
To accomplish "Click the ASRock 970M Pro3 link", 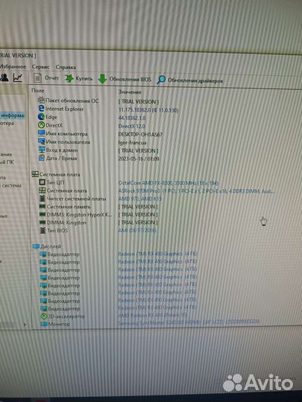I will click(196, 191).
